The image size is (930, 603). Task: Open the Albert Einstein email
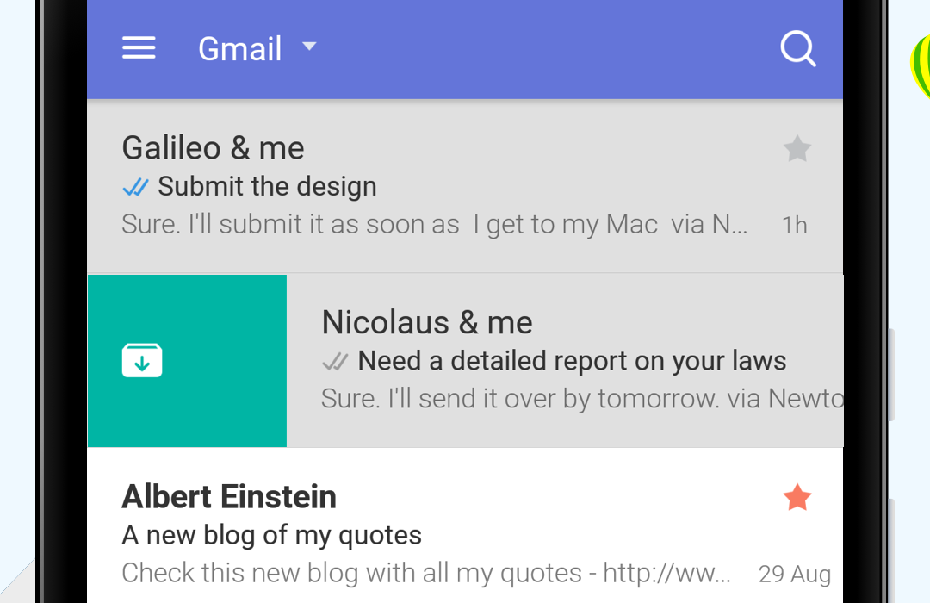tap(465, 525)
